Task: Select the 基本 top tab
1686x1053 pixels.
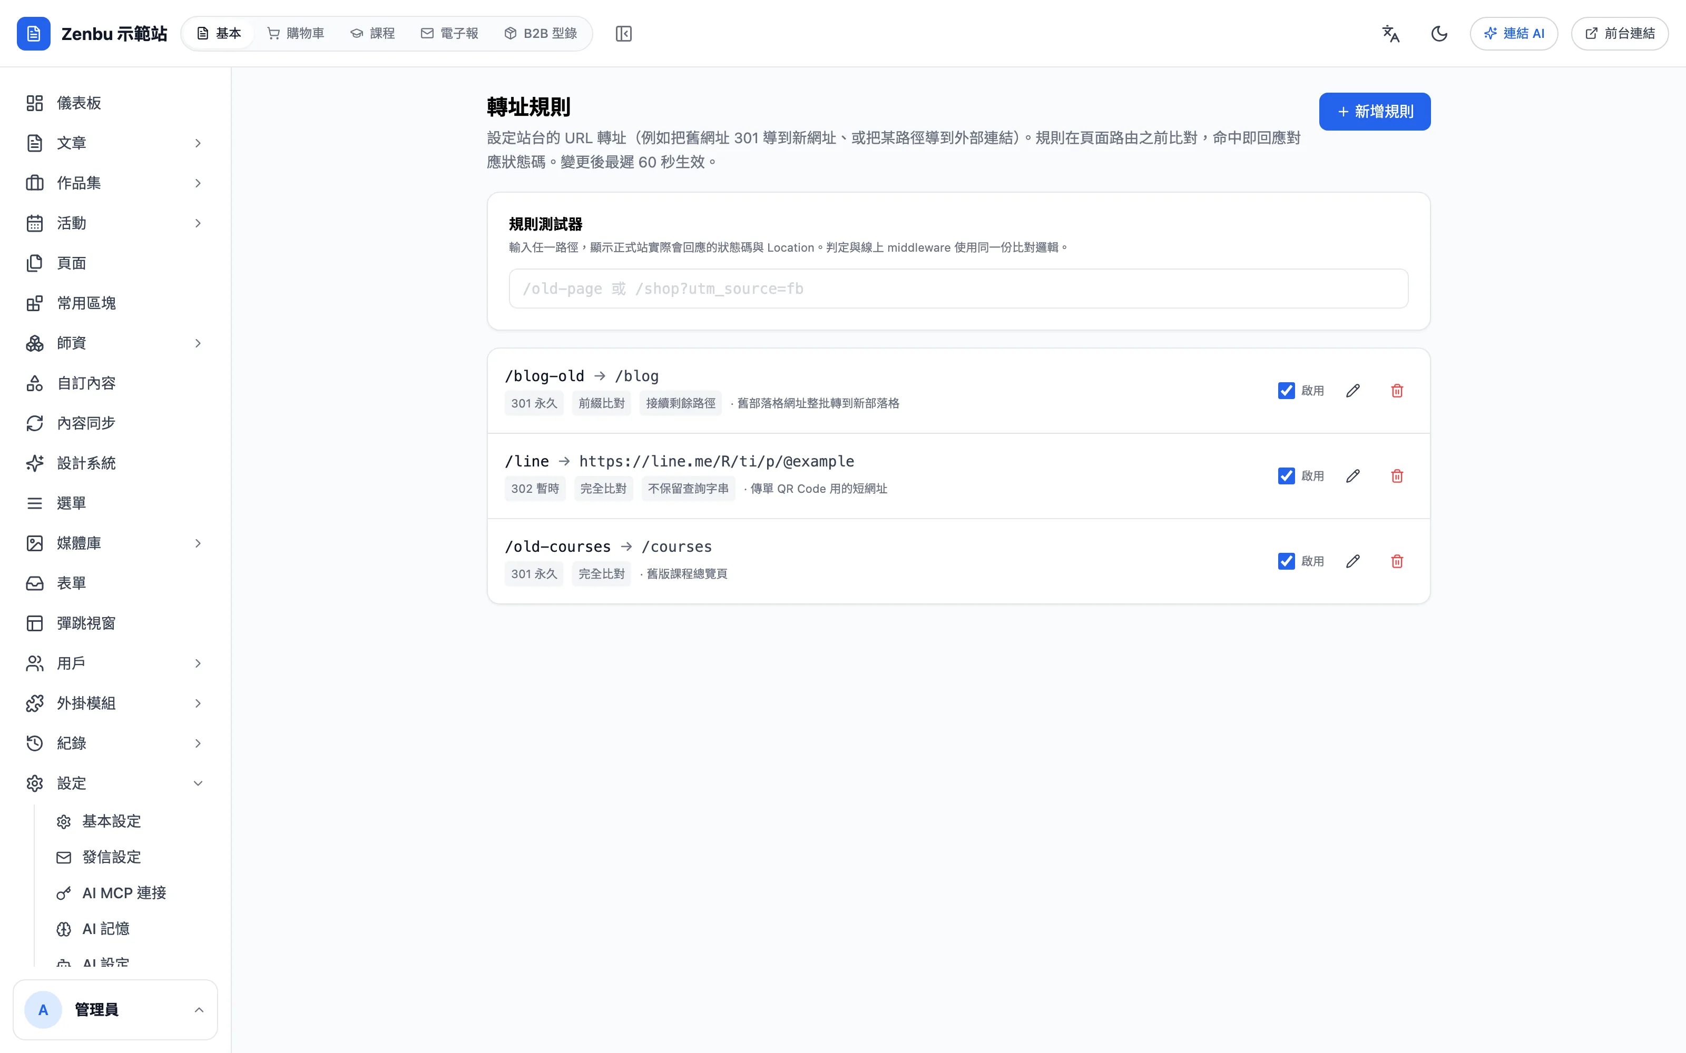Action: click(x=219, y=33)
